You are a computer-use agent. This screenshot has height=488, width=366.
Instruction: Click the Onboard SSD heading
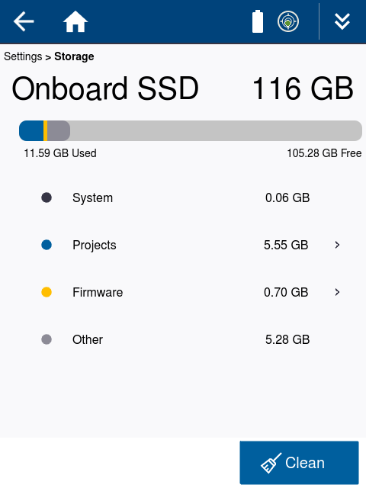pyautogui.click(x=105, y=88)
